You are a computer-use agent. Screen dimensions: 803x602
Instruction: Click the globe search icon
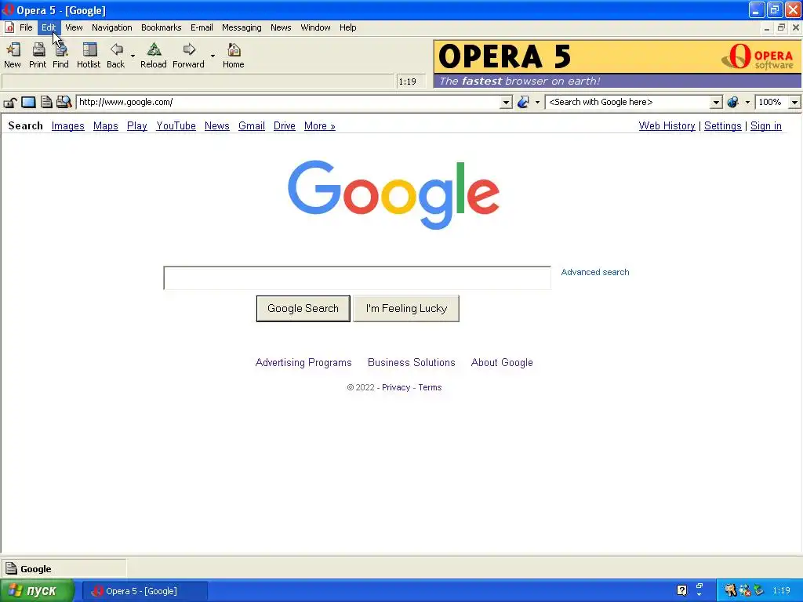(733, 102)
